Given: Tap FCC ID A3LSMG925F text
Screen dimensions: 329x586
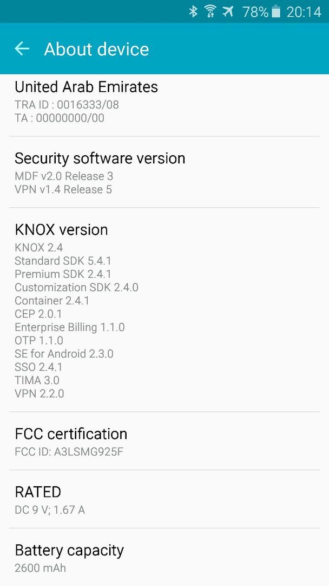Looking at the screenshot, I should click(x=69, y=452).
